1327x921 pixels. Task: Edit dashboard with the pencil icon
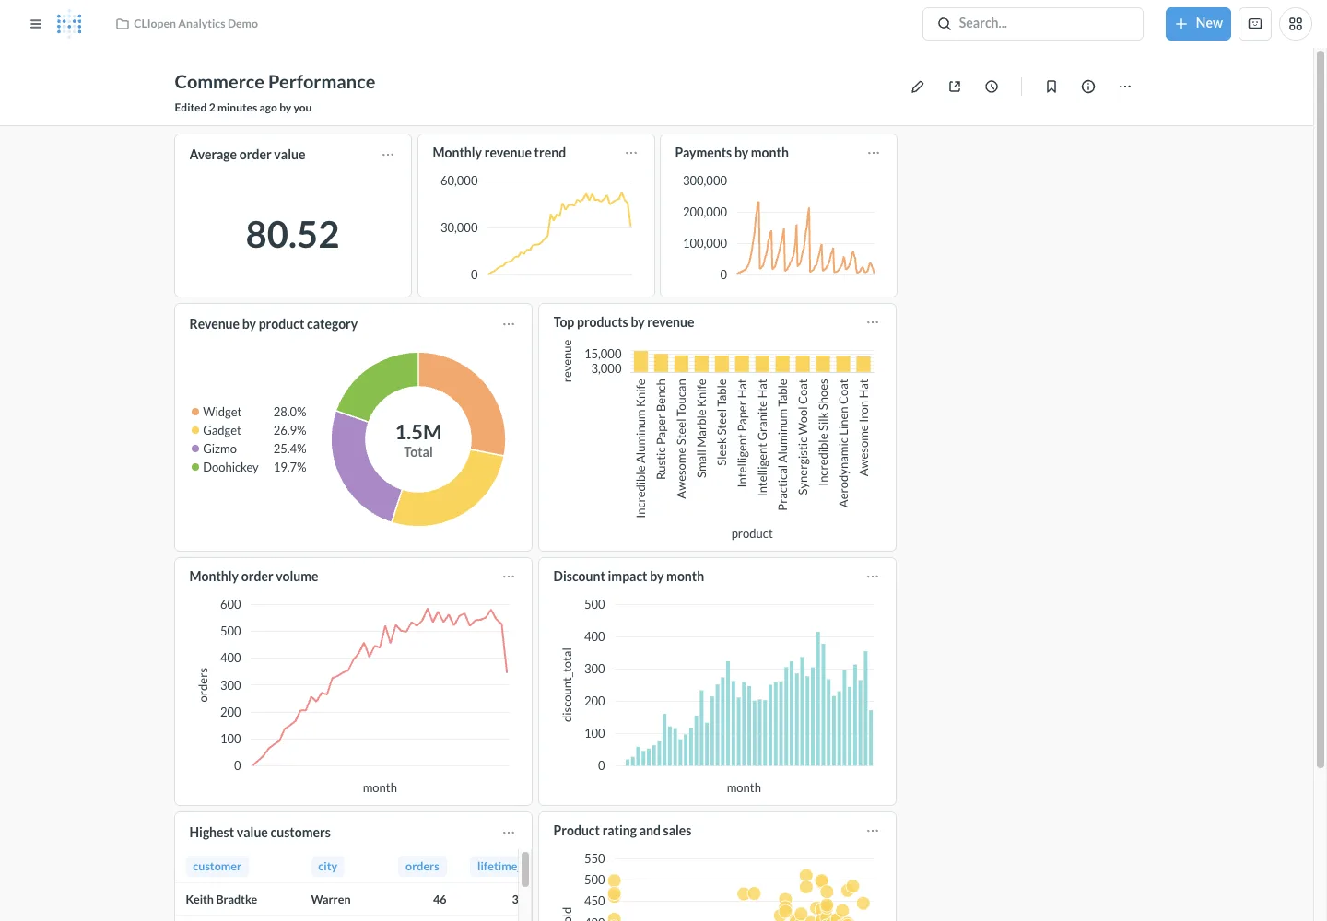918,87
